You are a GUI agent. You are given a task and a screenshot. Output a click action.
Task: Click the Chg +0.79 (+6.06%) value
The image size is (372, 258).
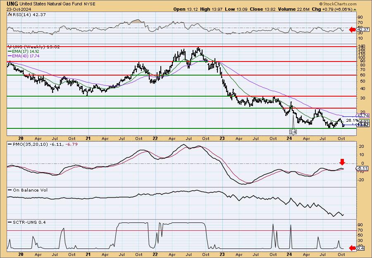click(x=332, y=9)
